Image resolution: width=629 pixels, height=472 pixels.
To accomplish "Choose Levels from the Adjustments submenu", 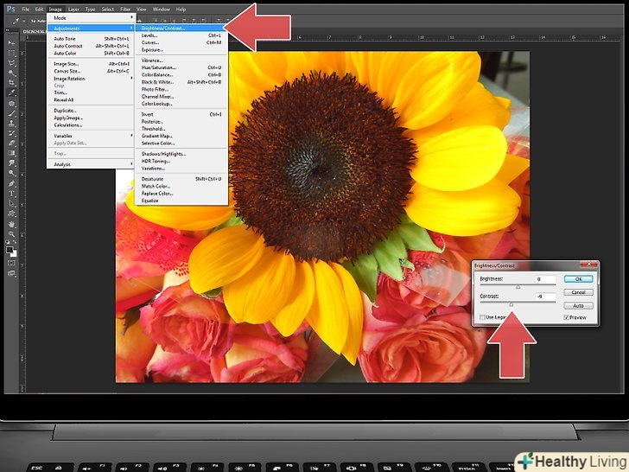I will (181, 35).
